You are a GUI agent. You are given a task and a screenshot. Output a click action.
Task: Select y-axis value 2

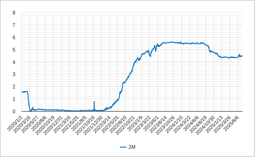point(14,87)
